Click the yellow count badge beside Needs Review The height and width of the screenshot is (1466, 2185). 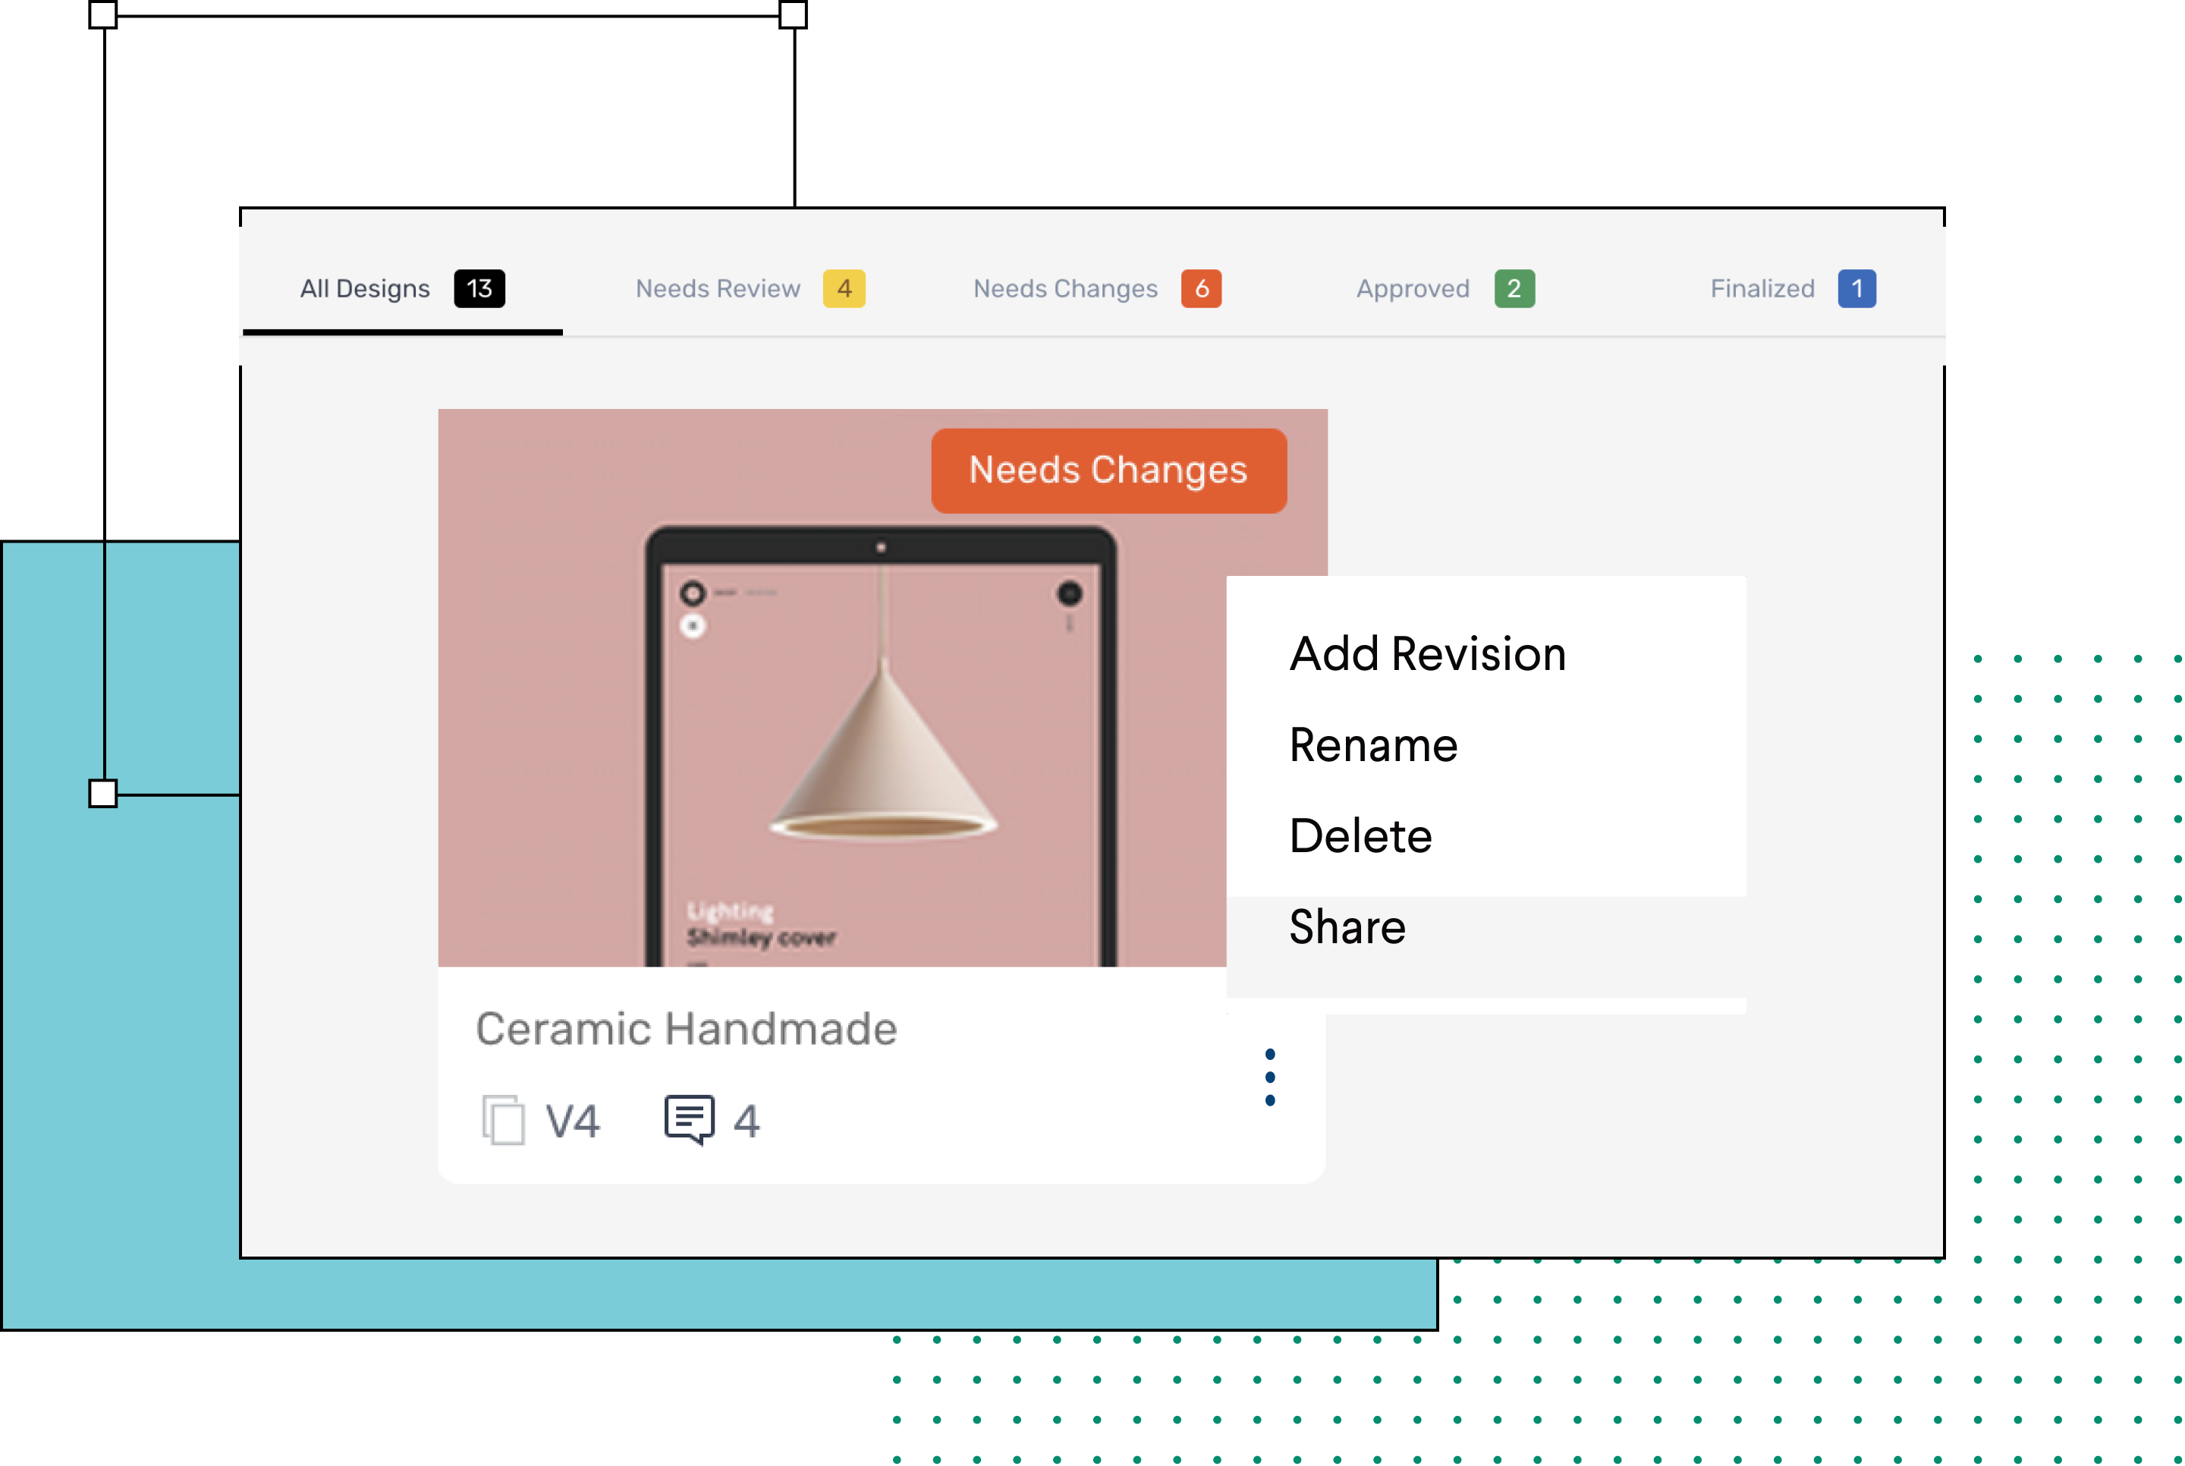click(x=844, y=289)
